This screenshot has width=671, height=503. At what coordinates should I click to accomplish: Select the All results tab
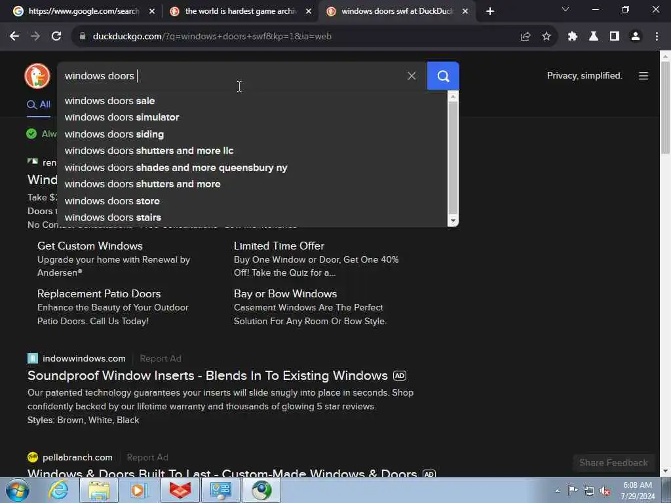click(39, 104)
